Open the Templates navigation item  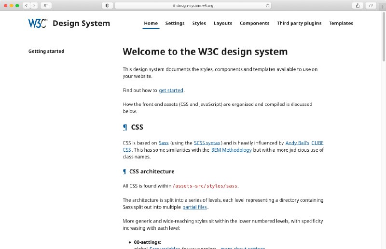click(341, 23)
